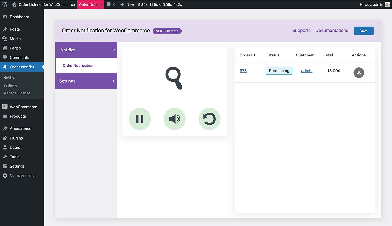Click the Customer column header
392x226 pixels.
click(x=305, y=55)
